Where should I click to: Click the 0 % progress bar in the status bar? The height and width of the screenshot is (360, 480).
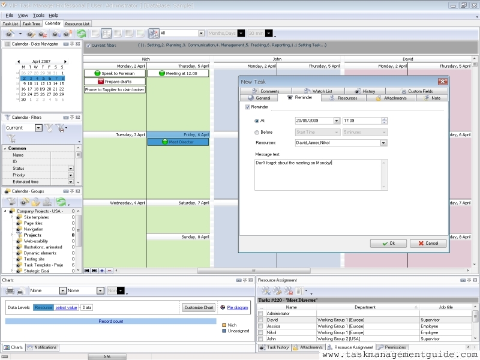[x=107, y=356]
